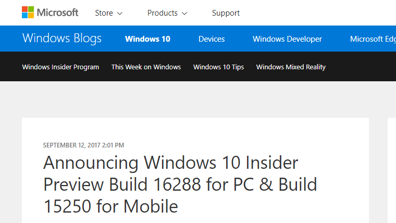Viewport: 396px width, 223px height.
Task: Switch to the Devices tab
Action: coord(212,39)
